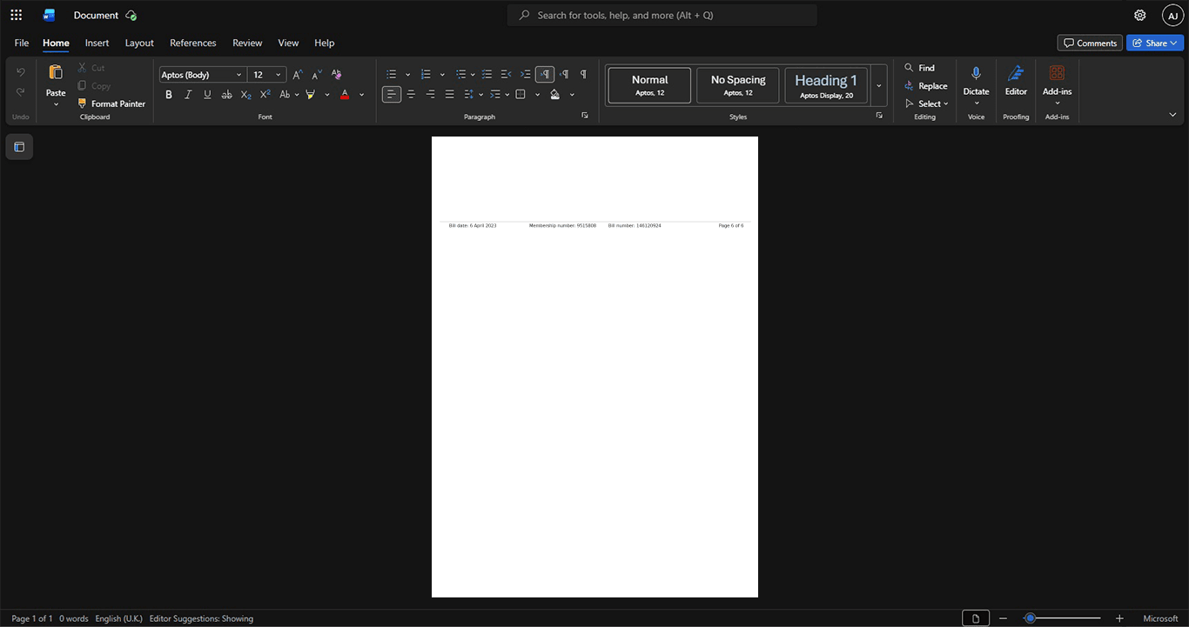This screenshot has height=627, width=1189.
Task: Switch to the Layout tab
Action: point(139,43)
